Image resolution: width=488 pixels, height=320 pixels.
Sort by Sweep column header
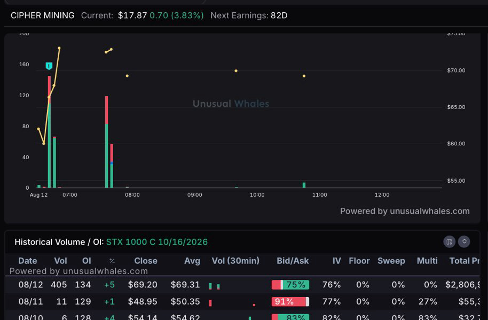pyautogui.click(x=391, y=261)
